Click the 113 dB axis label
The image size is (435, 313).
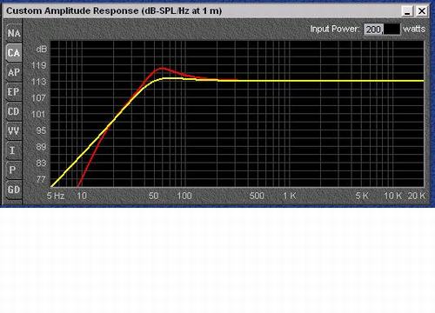(x=38, y=82)
